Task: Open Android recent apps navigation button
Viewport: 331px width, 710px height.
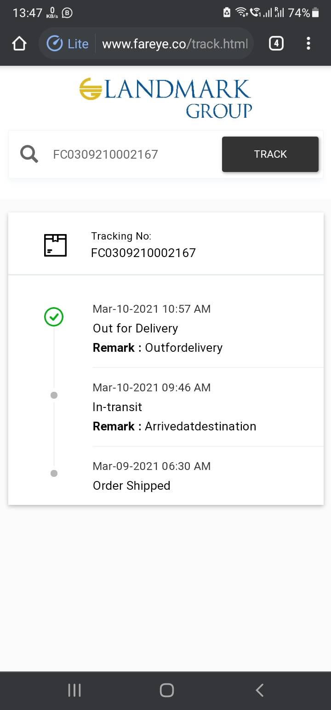Action: [74, 690]
